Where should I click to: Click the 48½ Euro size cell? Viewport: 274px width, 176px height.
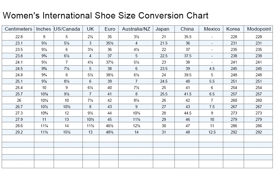pyautogui.click(x=110, y=132)
